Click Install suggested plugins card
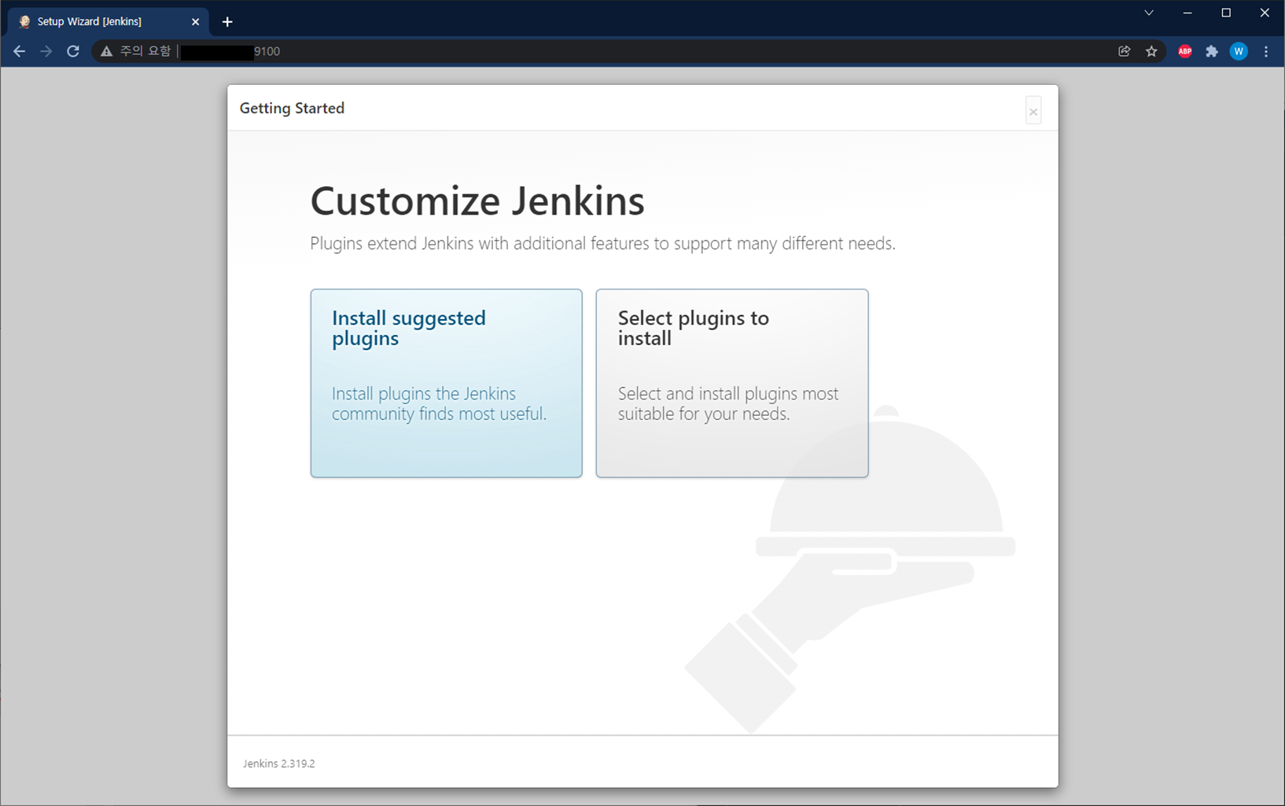The height and width of the screenshot is (806, 1285). (446, 383)
